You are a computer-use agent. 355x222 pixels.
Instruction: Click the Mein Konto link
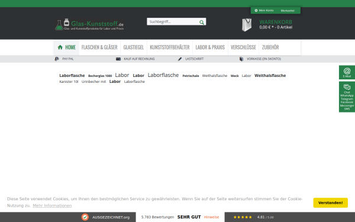(266, 11)
